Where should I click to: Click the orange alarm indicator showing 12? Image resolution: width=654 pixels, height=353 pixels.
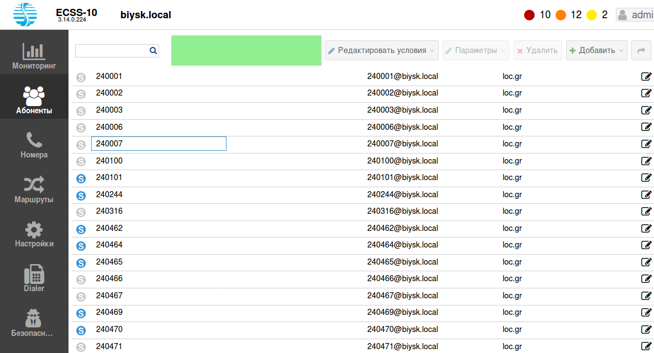tap(561, 15)
